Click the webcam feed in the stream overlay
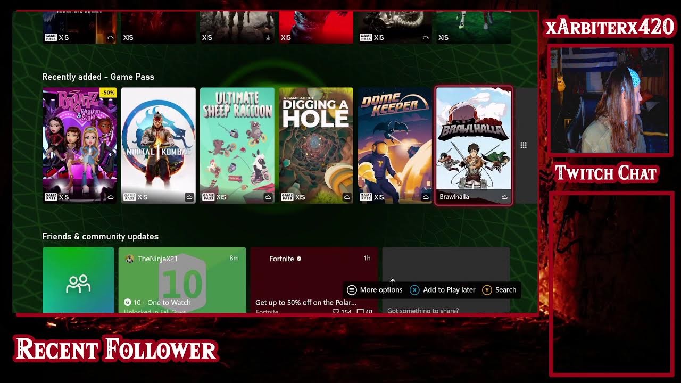This screenshot has height=383, width=681. click(610, 99)
